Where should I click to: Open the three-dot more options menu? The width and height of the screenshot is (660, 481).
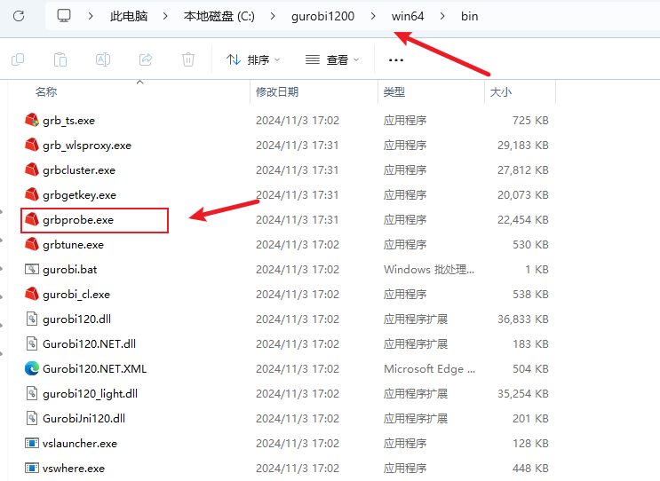pos(395,60)
